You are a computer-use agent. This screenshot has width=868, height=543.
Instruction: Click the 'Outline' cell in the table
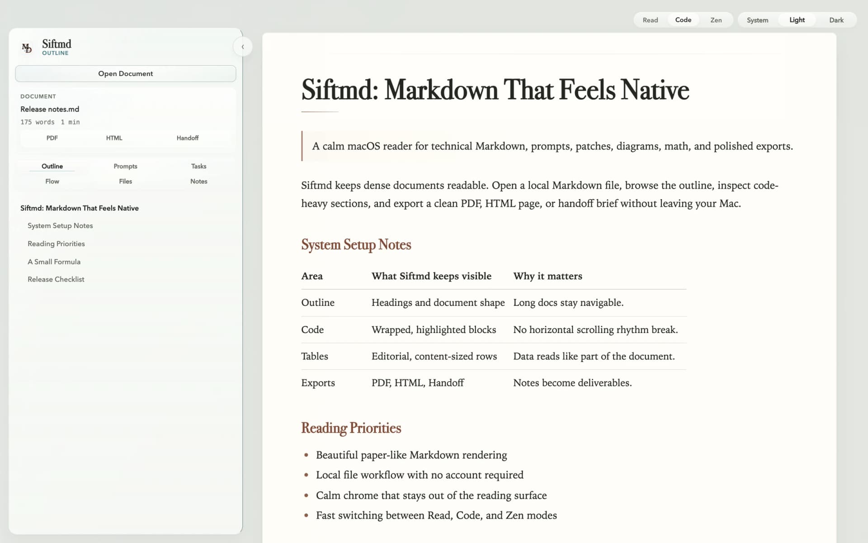tap(318, 303)
